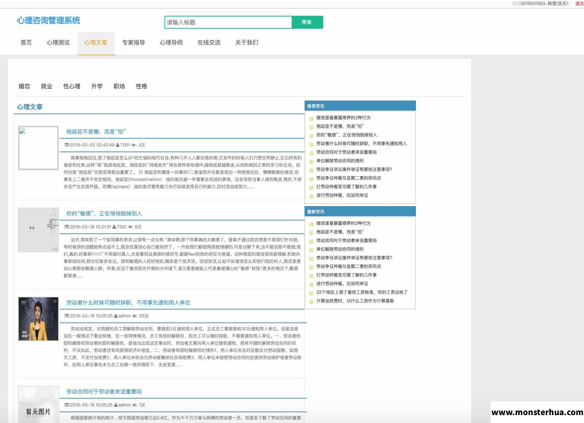The width and height of the screenshot is (584, 423).
Task: Open 推荐资讯 link 进行劳动仲裁，应如何举证
Action: coord(342,195)
